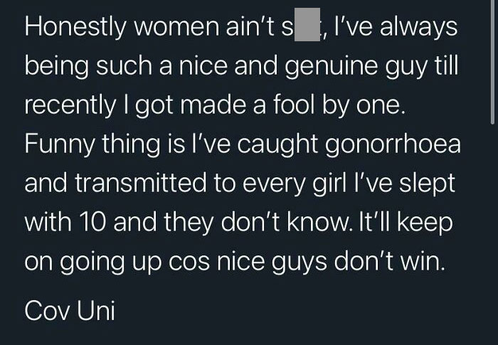The width and height of the screenshot is (498, 345).
Task: Click the word "Funny" starting fourth line
Action: [x=59, y=144]
